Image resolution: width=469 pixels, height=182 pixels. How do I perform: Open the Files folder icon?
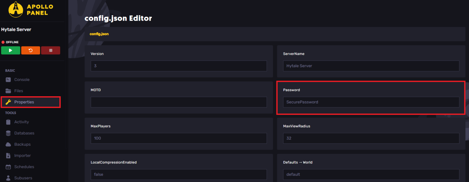pos(8,91)
